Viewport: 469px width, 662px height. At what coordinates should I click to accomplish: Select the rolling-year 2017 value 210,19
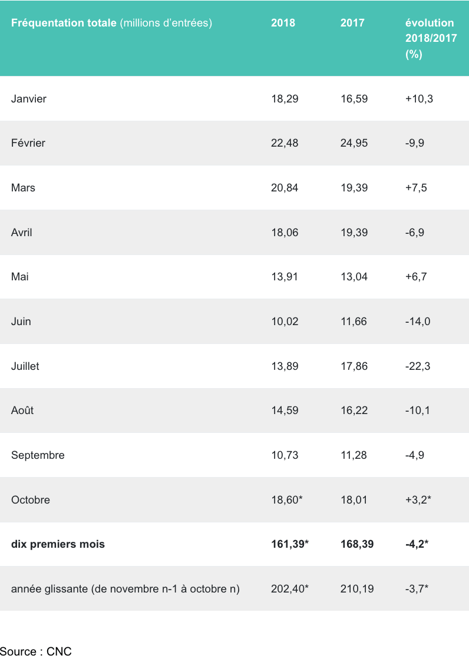(x=357, y=588)
